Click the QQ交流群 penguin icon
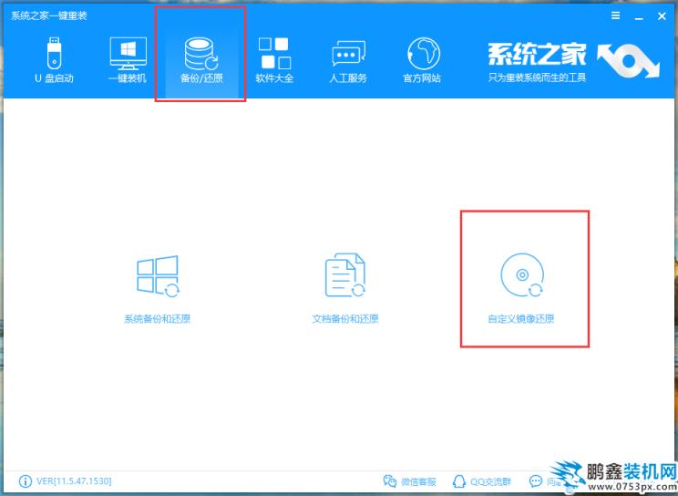678x496 pixels. pos(458,481)
